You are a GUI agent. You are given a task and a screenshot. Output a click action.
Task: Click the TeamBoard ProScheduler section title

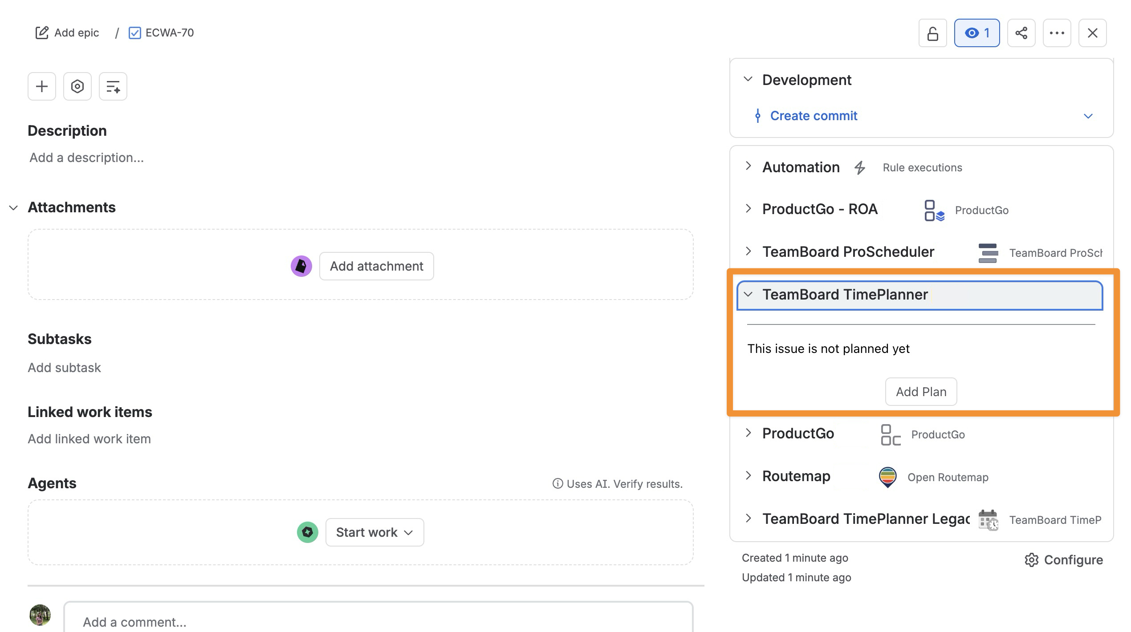tap(848, 252)
